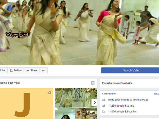Open the three-dots more options menu

(x=43, y=70)
